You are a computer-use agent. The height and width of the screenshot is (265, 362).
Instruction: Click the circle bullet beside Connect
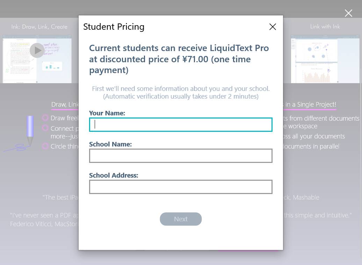[45, 128]
